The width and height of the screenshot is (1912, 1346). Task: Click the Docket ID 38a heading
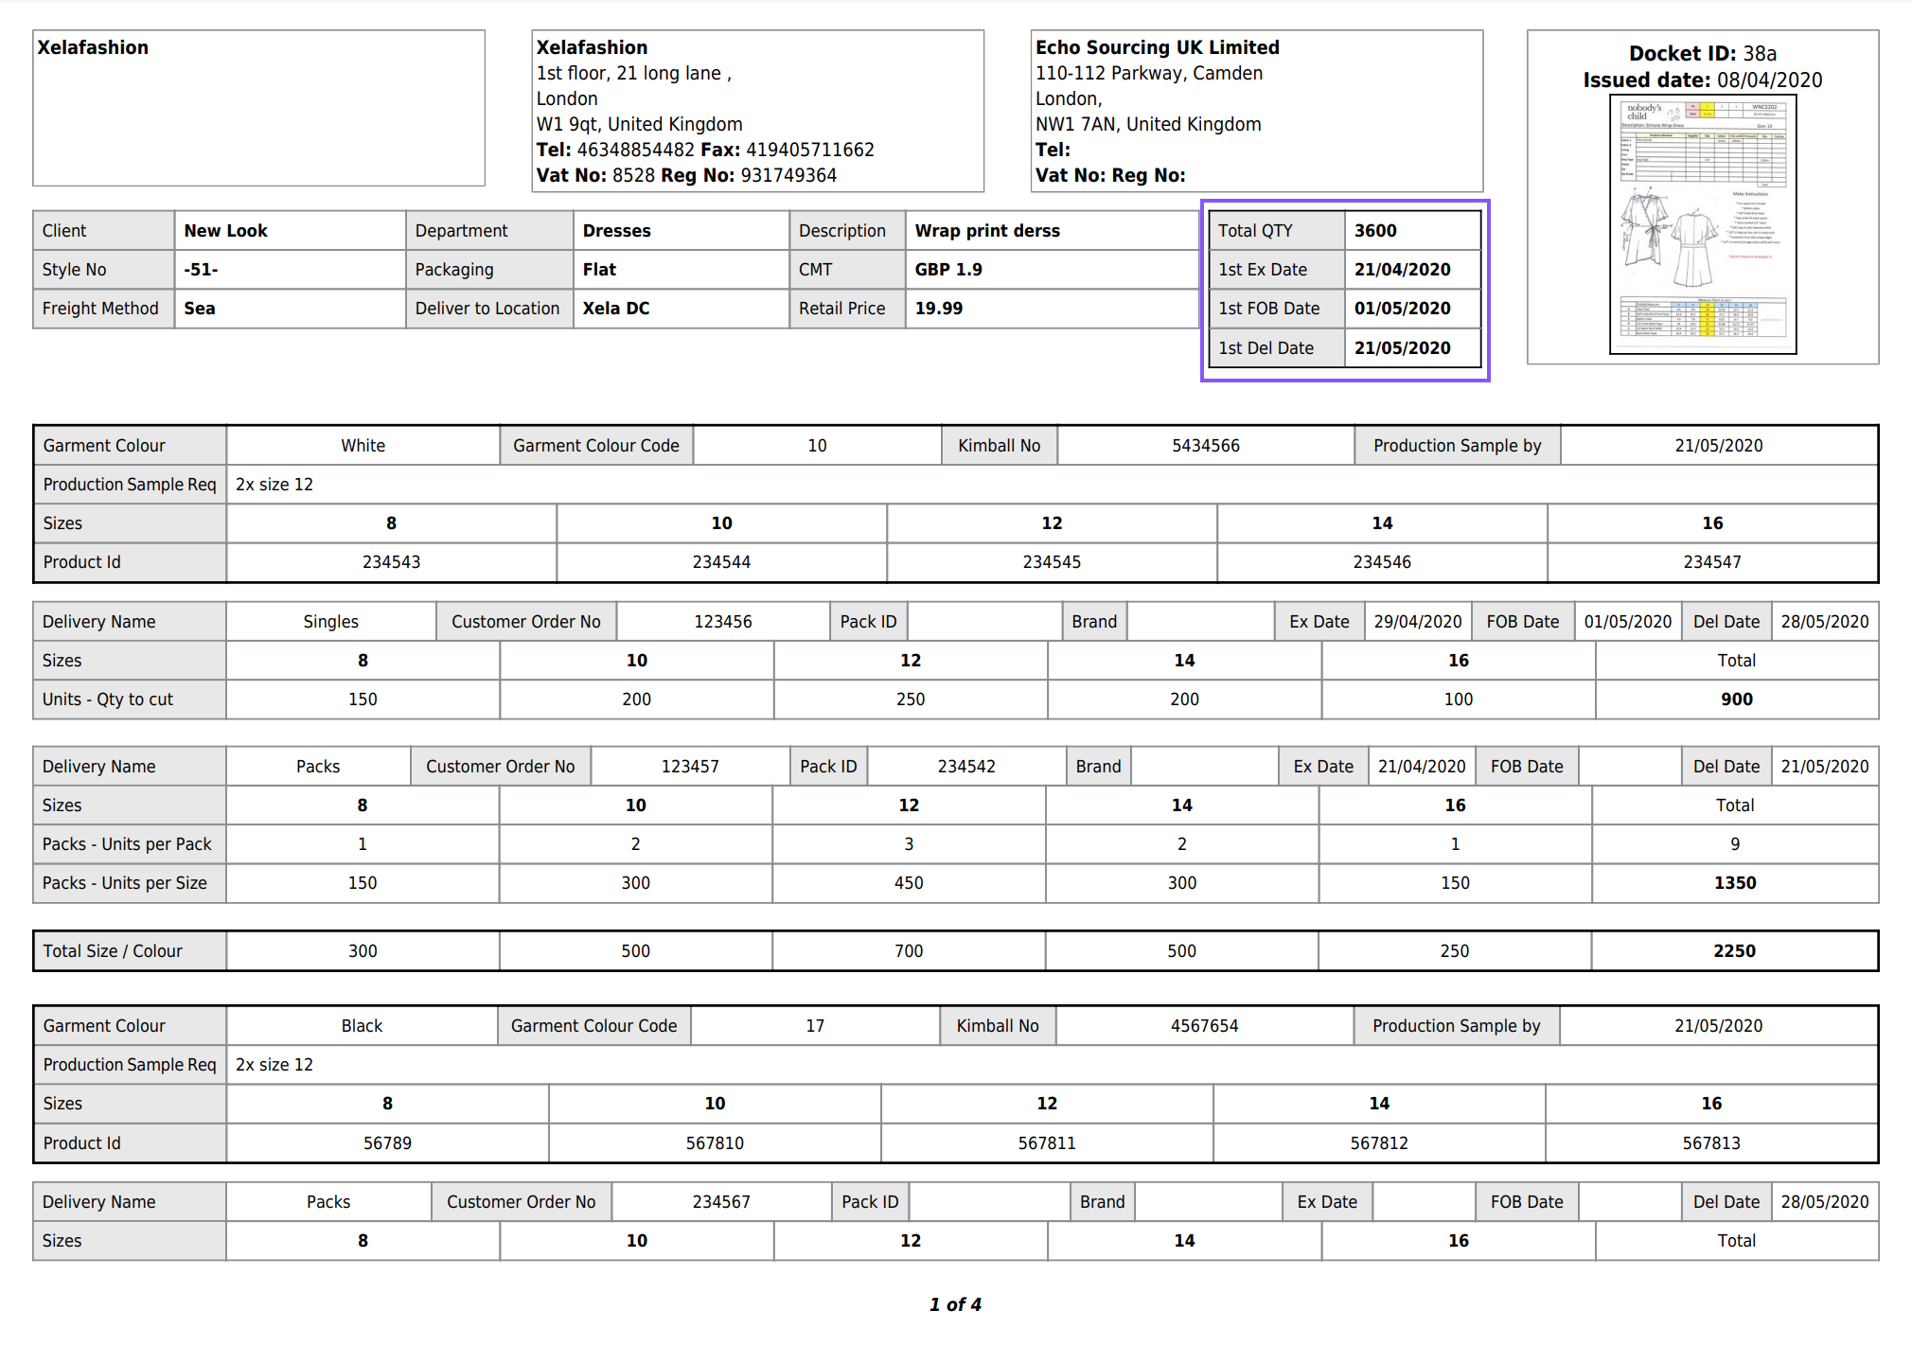click(x=1702, y=54)
